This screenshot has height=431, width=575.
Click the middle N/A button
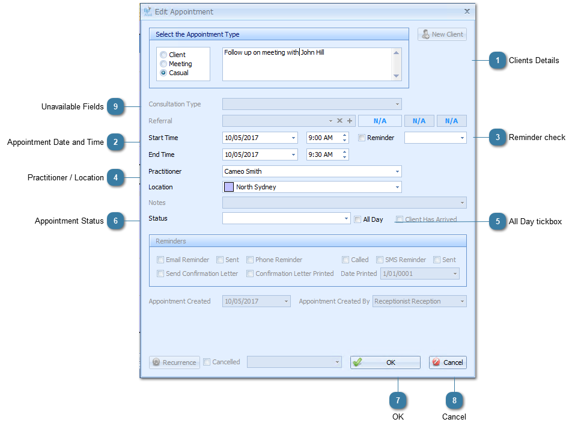[x=419, y=121]
